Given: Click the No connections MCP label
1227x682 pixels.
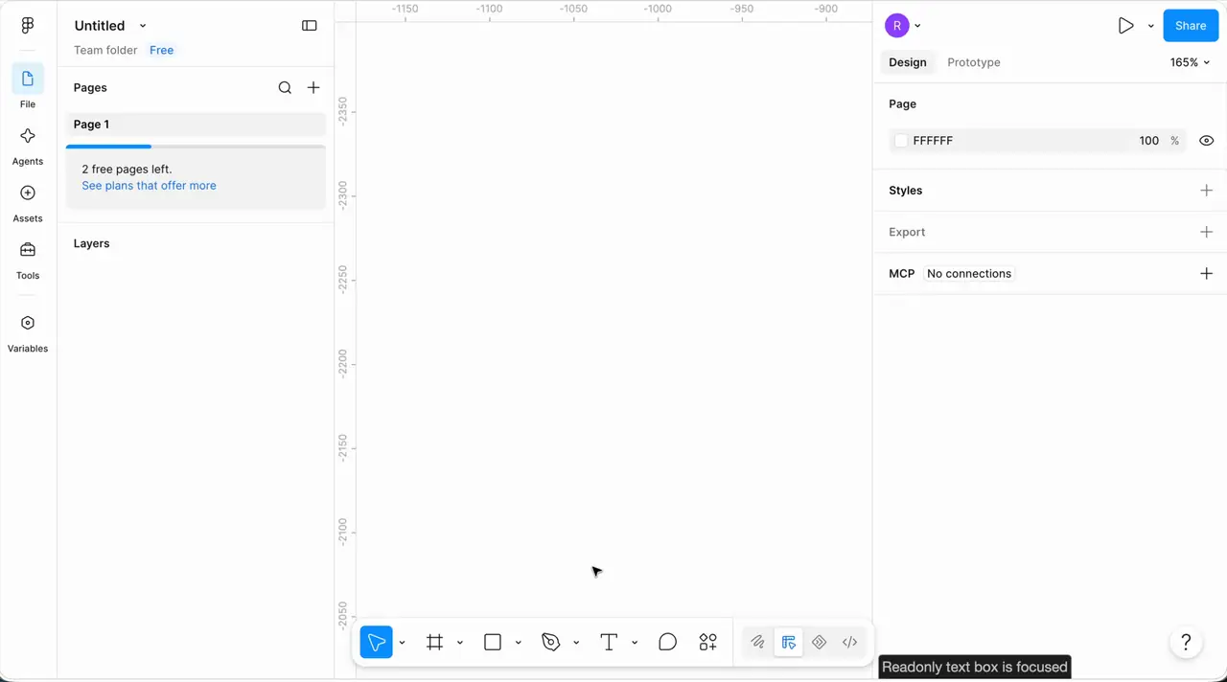Looking at the screenshot, I should pos(969,274).
